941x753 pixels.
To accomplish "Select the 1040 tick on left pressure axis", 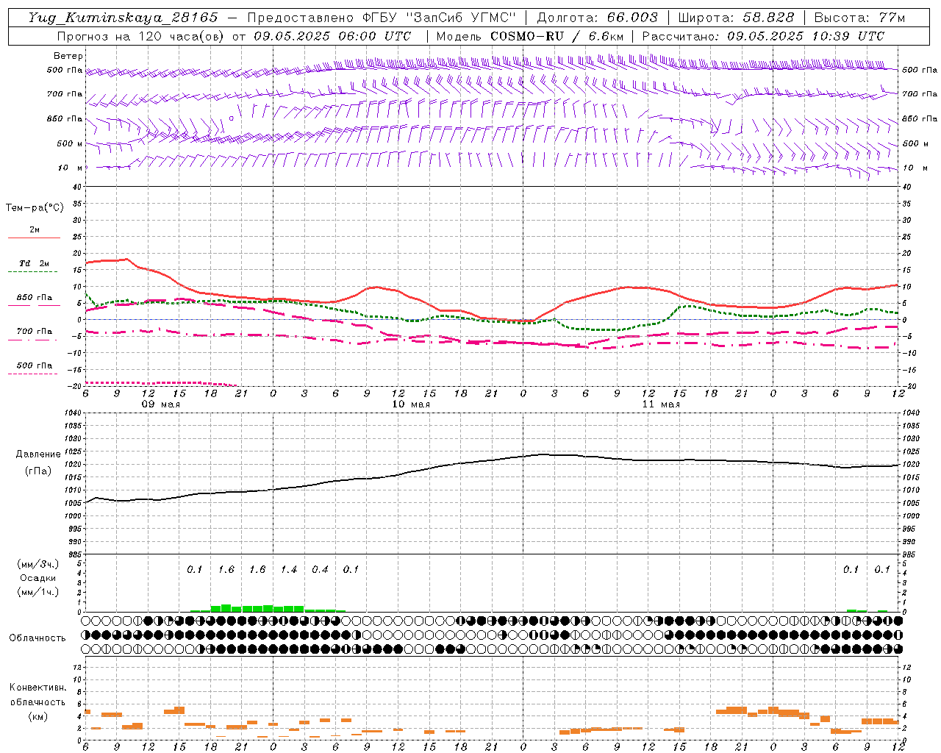I will coord(71,413).
